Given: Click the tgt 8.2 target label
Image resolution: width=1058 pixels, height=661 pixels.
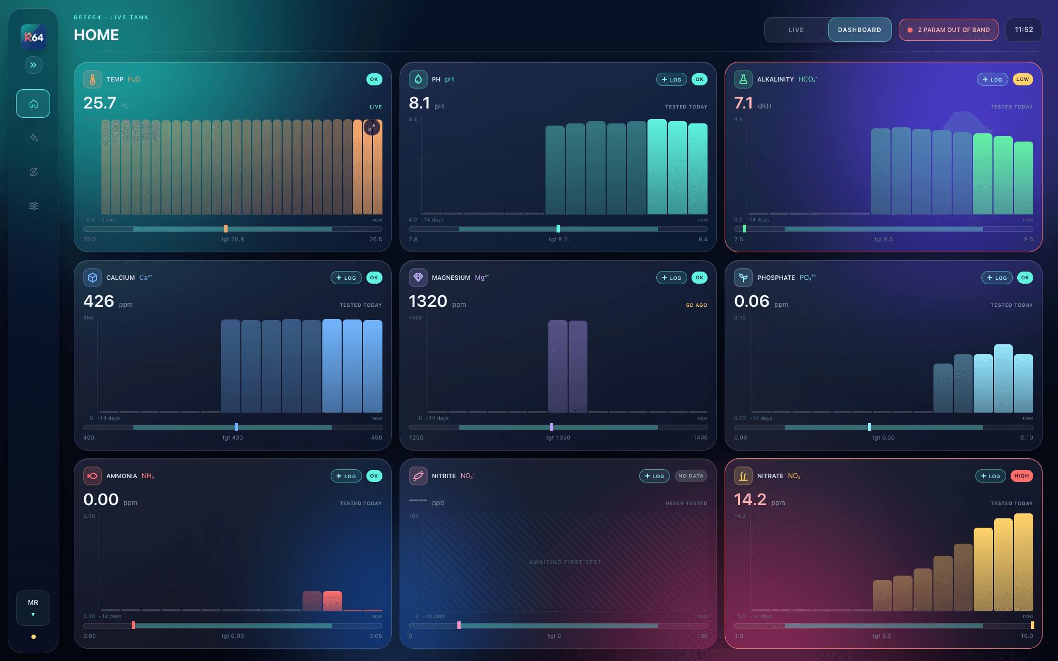Looking at the screenshot, I should (558, 240).
